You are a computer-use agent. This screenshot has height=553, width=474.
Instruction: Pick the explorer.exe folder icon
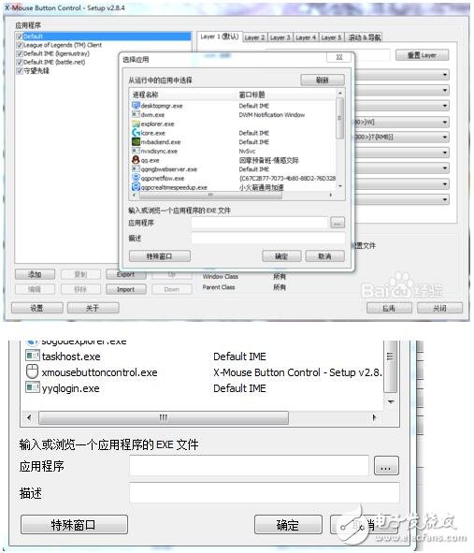136,124
